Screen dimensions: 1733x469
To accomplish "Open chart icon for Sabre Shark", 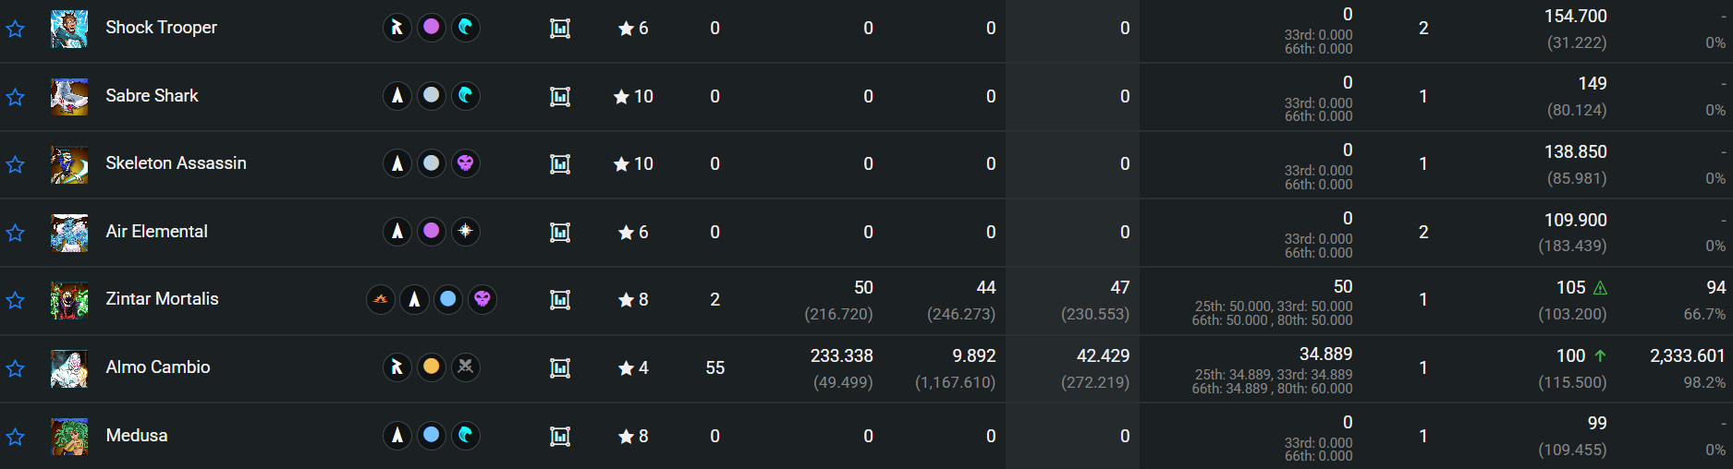I will pos(560,96).
